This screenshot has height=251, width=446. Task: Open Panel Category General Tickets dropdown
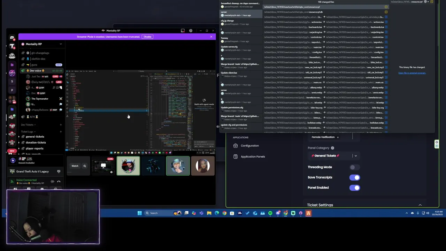pyautogui.click(x=334, y=156)
